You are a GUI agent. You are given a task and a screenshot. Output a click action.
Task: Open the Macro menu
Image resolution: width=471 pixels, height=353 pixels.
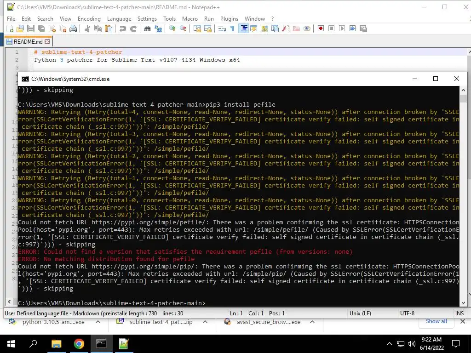(190, 18)
